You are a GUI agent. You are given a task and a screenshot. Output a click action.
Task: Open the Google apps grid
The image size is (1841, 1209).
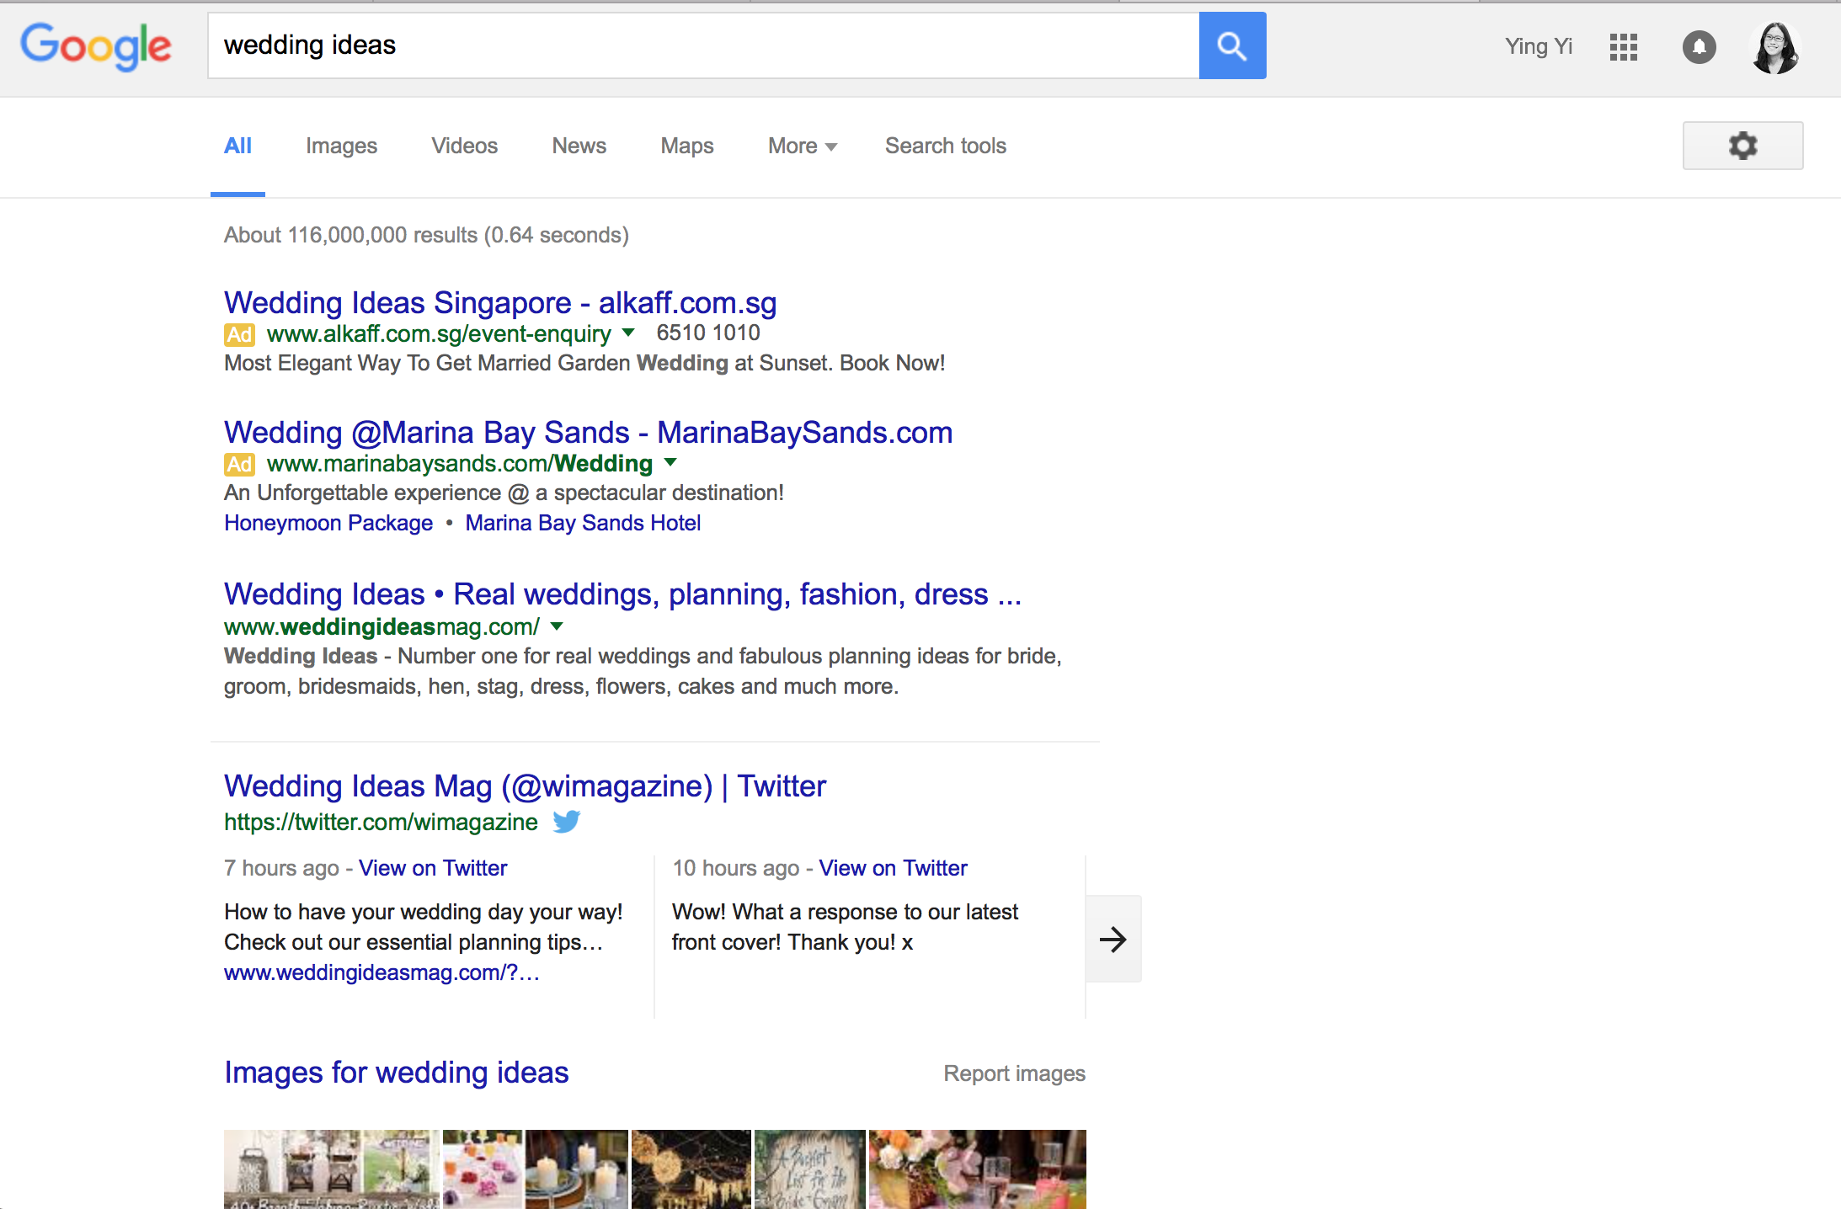(1623, 47)
